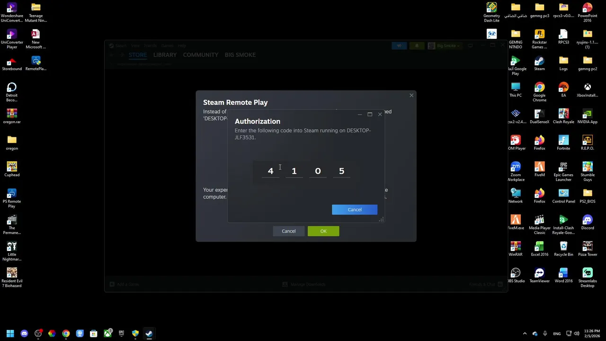Image resolution: width=606 pixels, height=341 pixels.
Task: Select the Pizza Tower desktop icon
Action: point(587,250)
